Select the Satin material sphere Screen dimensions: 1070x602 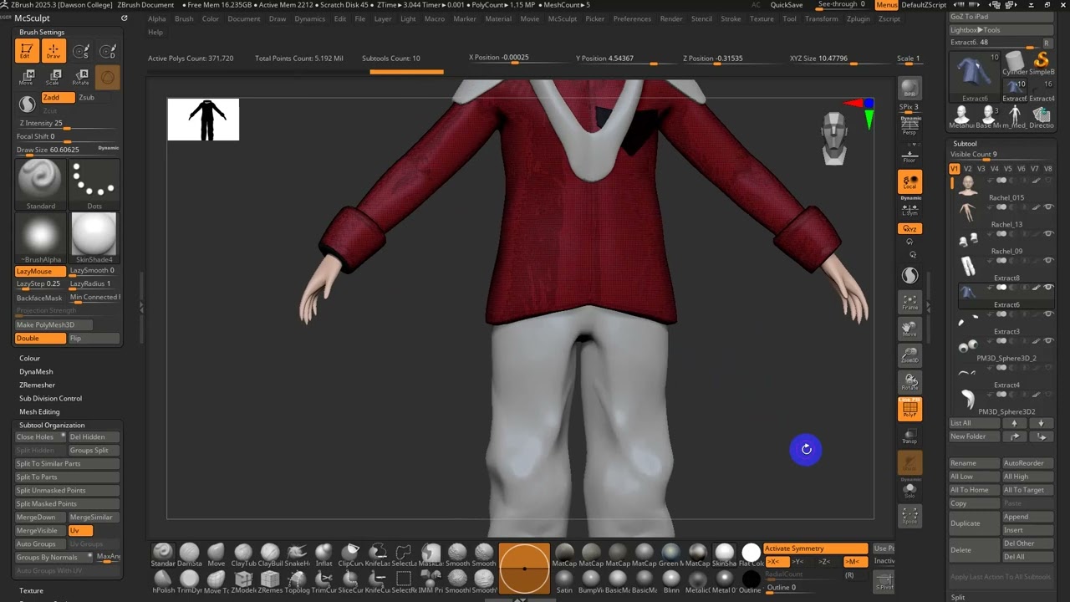tap(564, 580)
